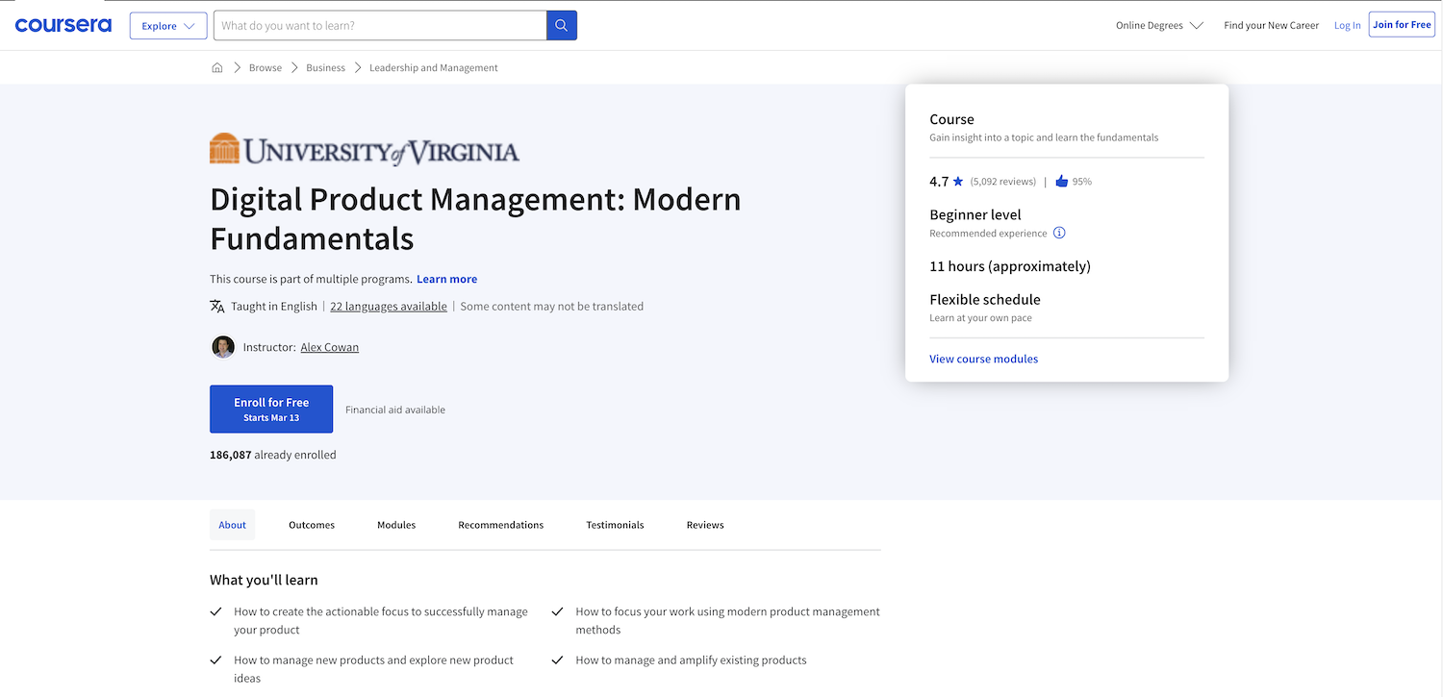This screenshot has width=1443, height=697.
Task: Click 'Flexible schedule' text
Action: [985, 300]
